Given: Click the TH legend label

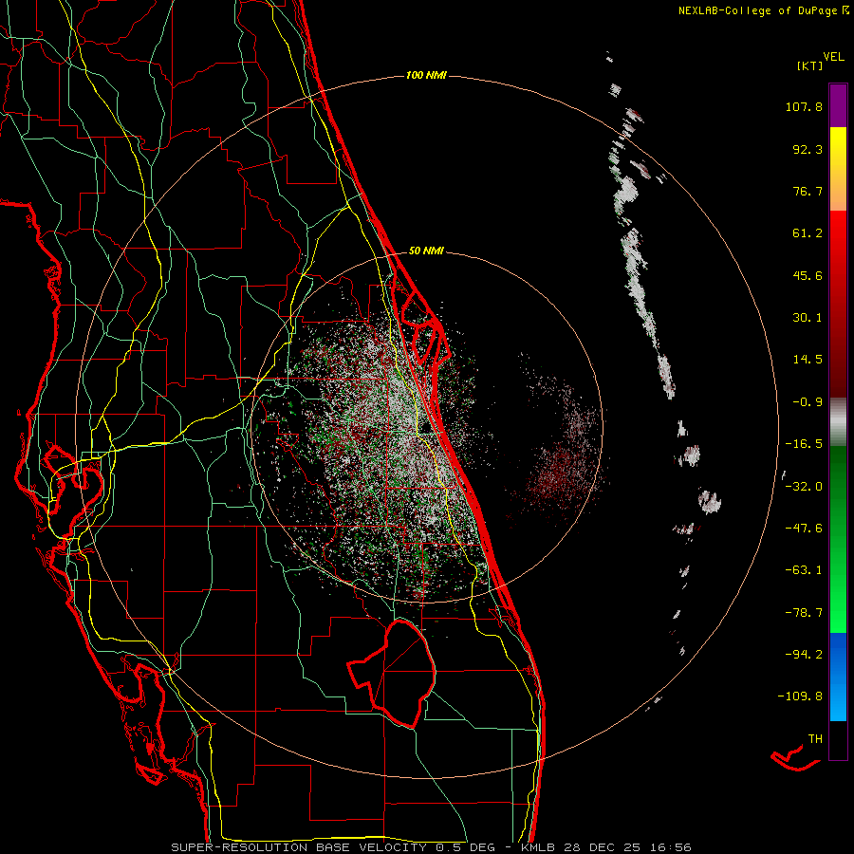Looking at the screenshot, I should coord(815,739).
